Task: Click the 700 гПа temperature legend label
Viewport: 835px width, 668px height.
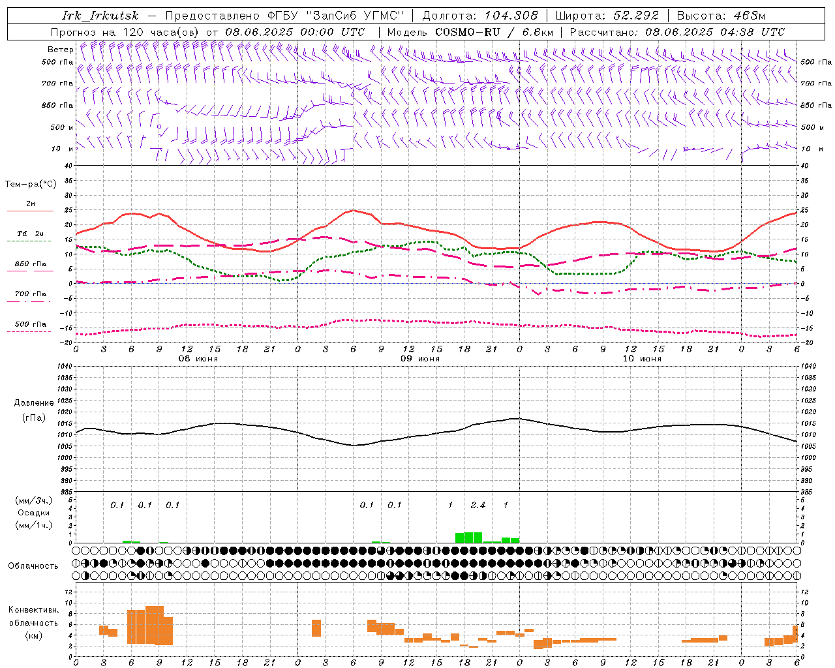Action: click(30, 294)
